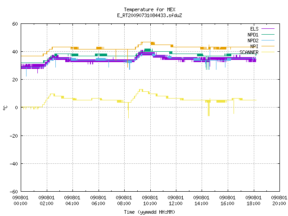Image resolution: width=288 pixels, height=216 pixels.
Task: Select the y-axis value 20
Action: (15, 80)
